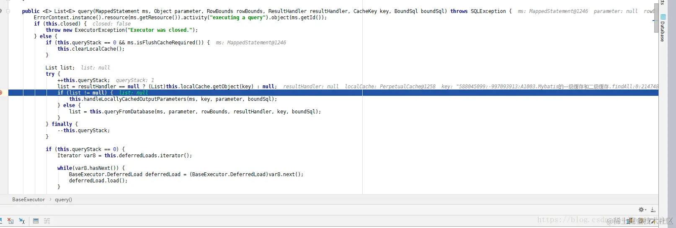Click the string "executing a query"
Screen dimensions: 676x228
tap(237, 18)
